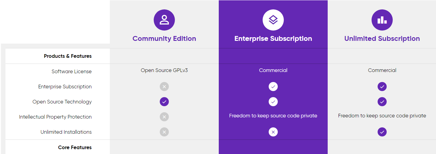This screenshot has height=154, width=436.
Task: Click Open Source GPLv3 license text
Action: [x=164, y=70]
